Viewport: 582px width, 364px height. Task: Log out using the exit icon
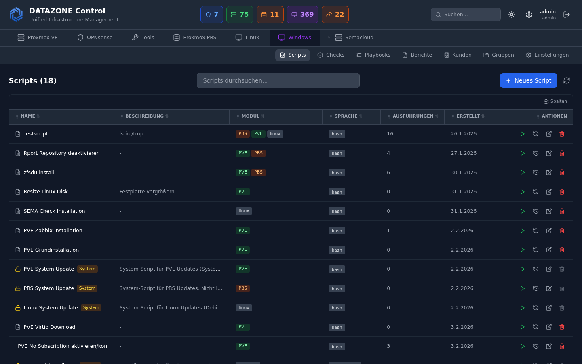pos(566,15)
